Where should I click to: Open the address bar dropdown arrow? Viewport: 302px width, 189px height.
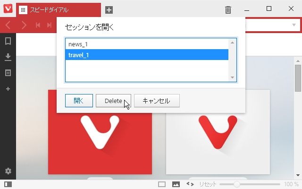point(294,25)
